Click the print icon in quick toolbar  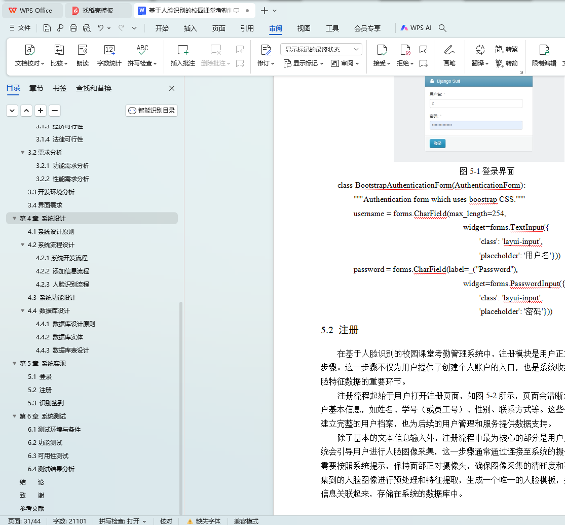[73, 28]
